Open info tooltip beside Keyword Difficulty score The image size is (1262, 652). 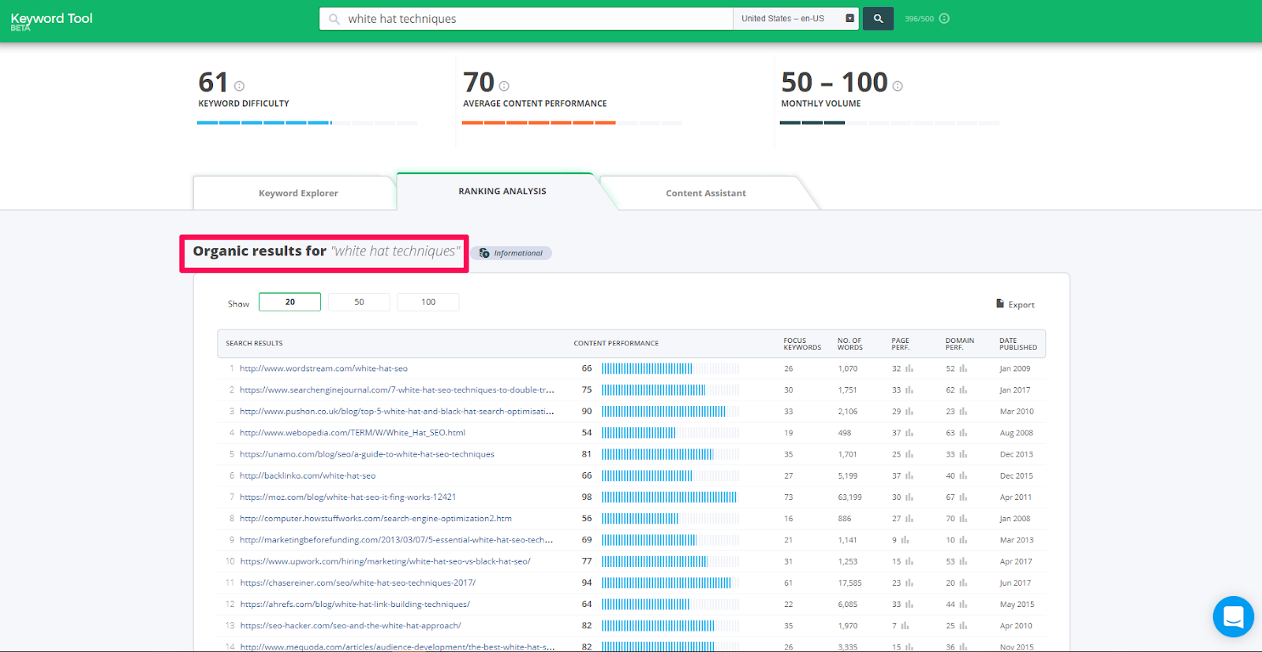[239, 86]
